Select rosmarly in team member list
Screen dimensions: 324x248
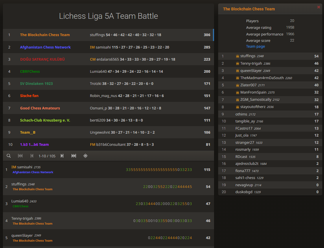pos(270,150)
